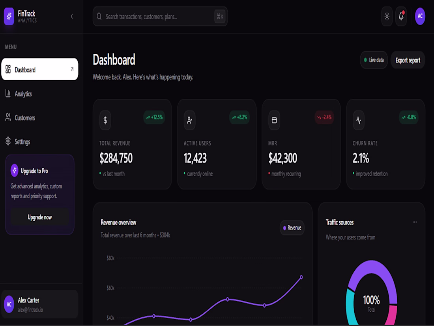Toggle the light/dark theme sun icon
Screen dimensions: 434x326
tap(387, 17)
